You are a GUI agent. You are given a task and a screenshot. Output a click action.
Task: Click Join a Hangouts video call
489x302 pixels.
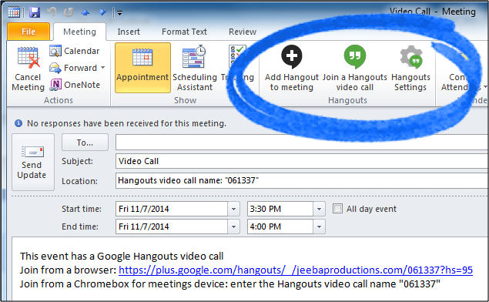click(x=355, y=68)
